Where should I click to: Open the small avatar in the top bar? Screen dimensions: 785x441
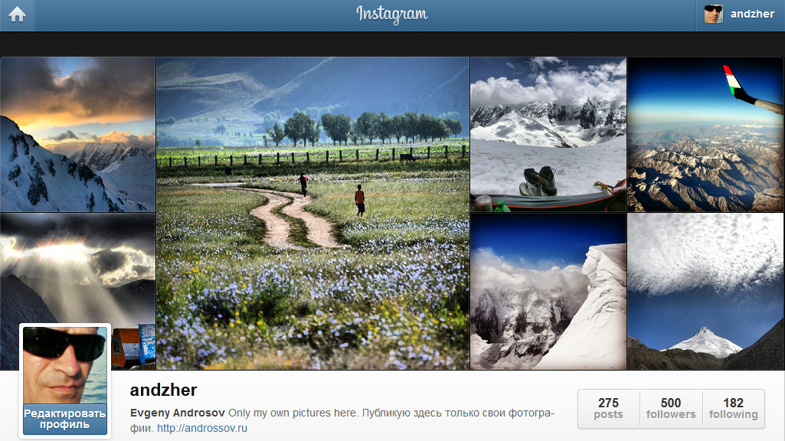(714, 14)
